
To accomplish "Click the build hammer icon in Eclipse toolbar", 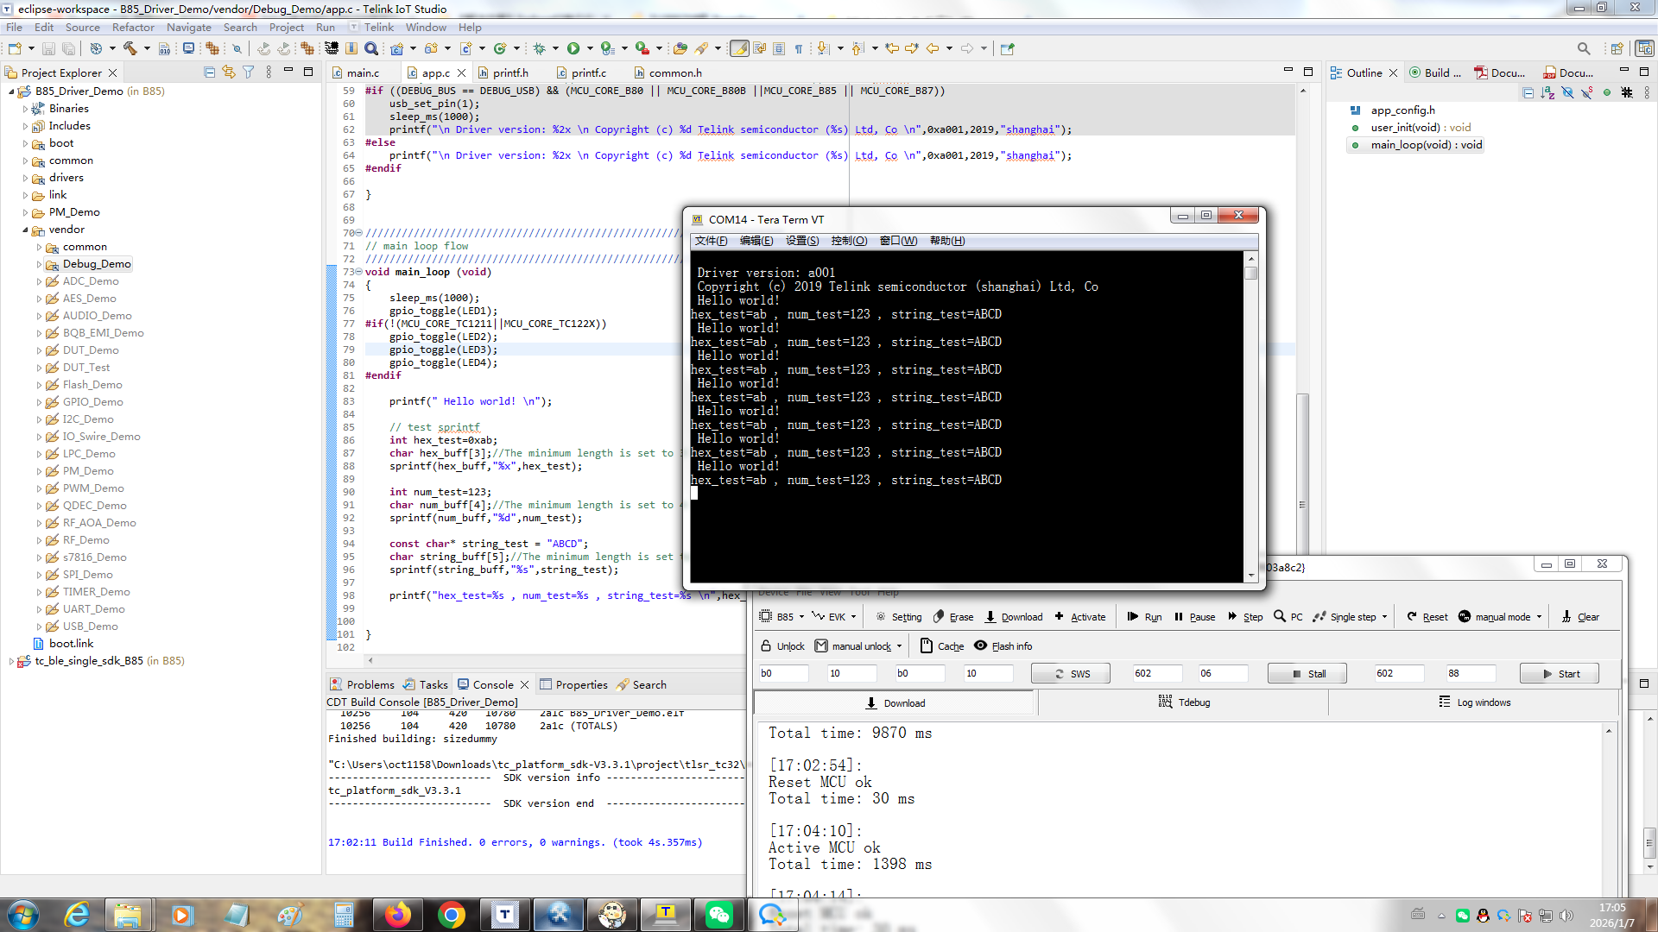I will (x=130, y=48).
